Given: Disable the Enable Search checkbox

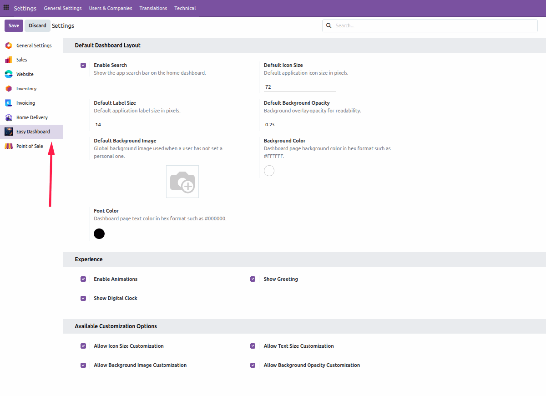Looking at the screenshot, I should pos(83,65).
